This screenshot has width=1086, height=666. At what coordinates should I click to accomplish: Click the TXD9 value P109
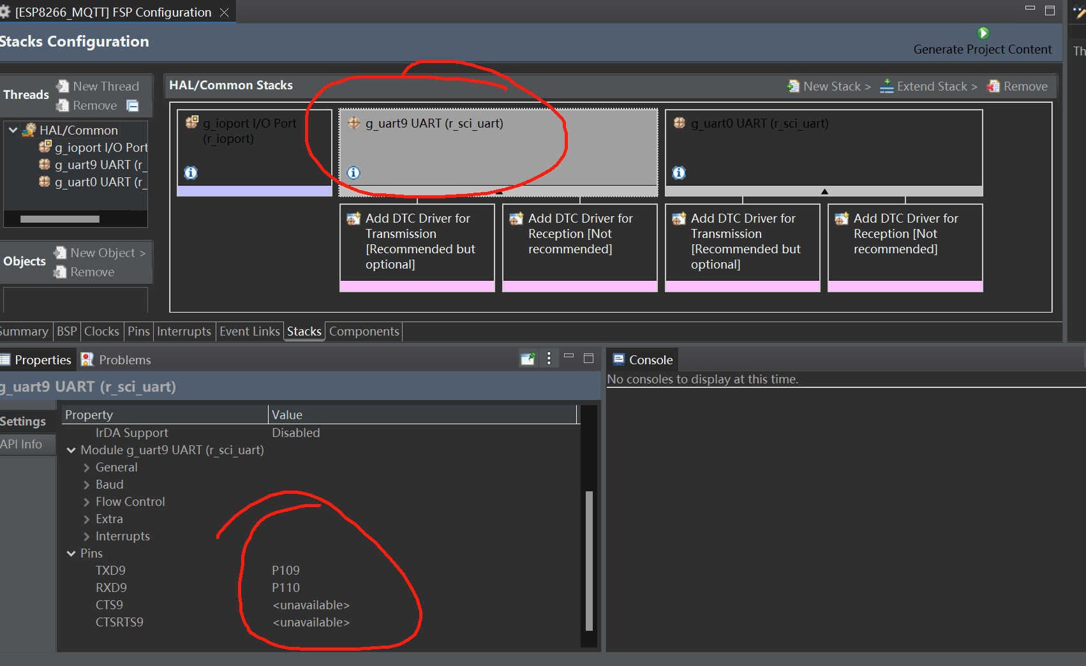tap(286, 570)
